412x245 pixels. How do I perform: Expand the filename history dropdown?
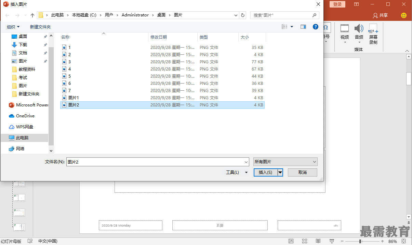point(246,162)
